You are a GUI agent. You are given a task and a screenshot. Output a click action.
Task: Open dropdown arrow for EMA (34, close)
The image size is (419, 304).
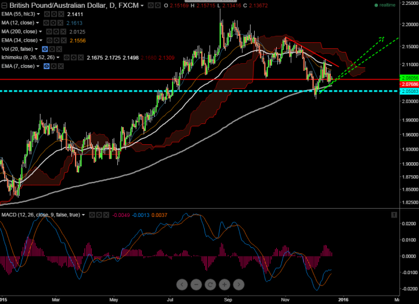[x=41, y=41]
